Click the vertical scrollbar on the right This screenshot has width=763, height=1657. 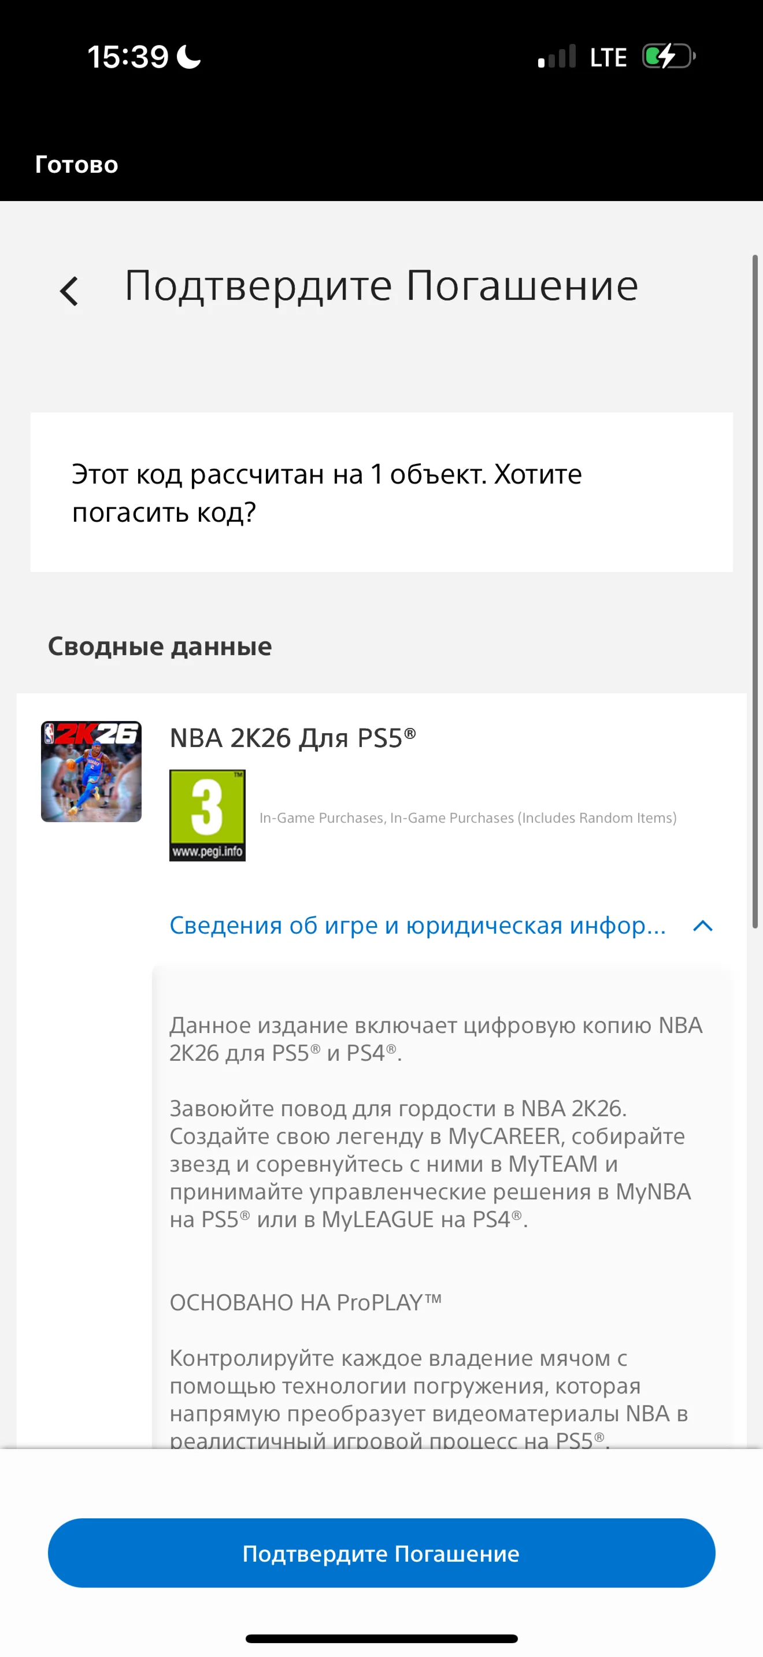pyautogui.click(x=755, y=591)
